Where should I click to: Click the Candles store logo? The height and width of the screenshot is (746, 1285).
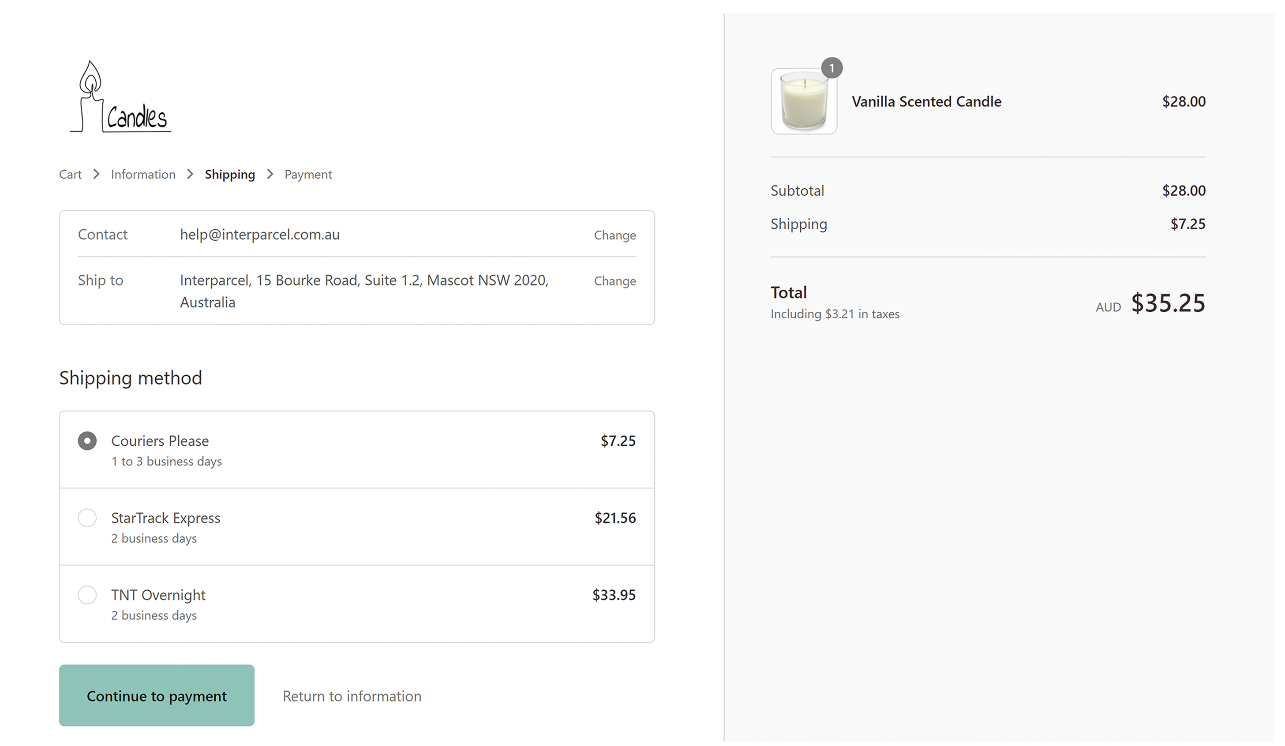tap(120, 97)
